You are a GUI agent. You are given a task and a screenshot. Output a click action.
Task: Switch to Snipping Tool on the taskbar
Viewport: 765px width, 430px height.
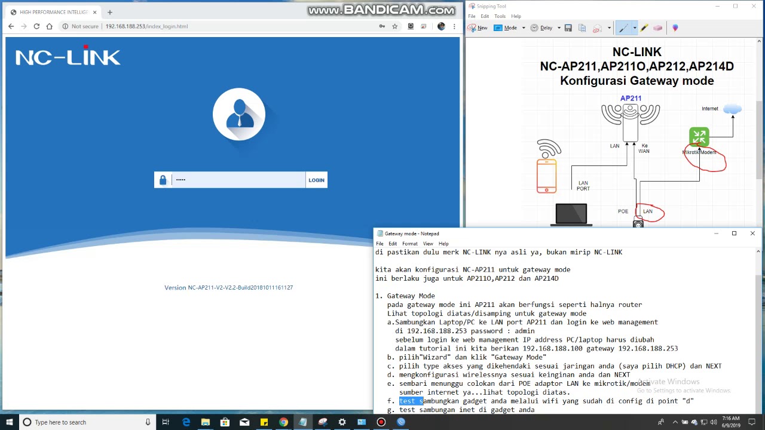323,422
